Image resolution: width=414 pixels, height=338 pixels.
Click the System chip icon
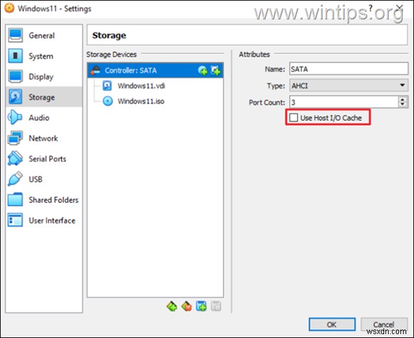pyautogui.click(x=16, y=56)
